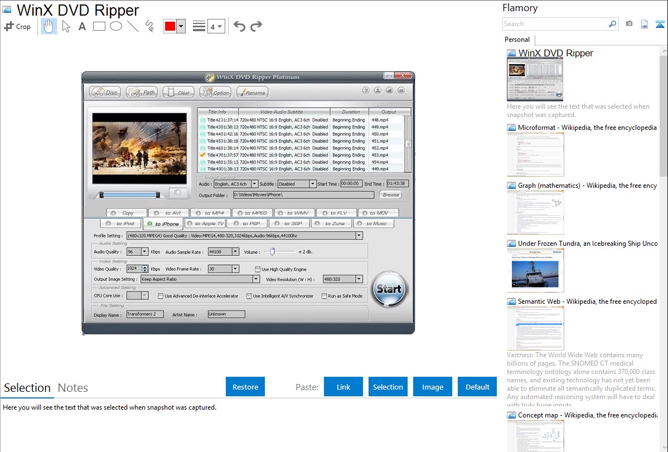Select the text annotation tool
This screenshot has width=668, height=452.
82,26
